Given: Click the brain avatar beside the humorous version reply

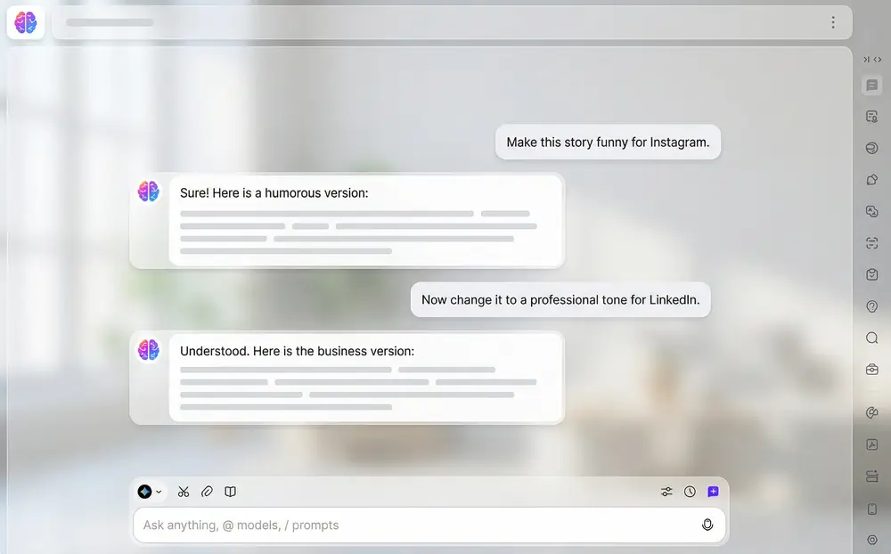Looking at the screenshot, I should click(148, 191).
